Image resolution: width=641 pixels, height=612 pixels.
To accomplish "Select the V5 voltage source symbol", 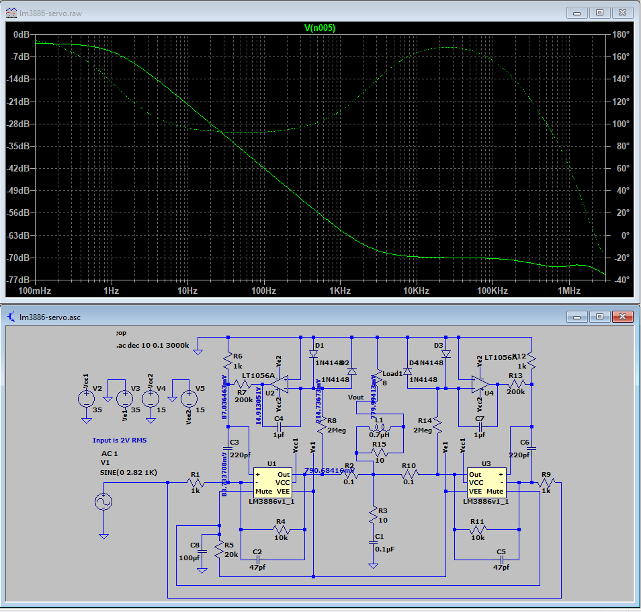I will coord(189,398).
